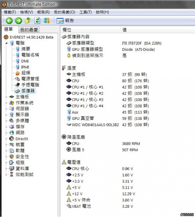Viewport: 195px width, 217px height.
Task: Click the database icon beside 資料庫
Action: pos(12,169)
